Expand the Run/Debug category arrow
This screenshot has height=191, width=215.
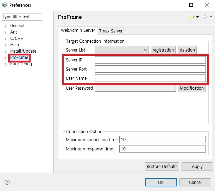point(6,64)
